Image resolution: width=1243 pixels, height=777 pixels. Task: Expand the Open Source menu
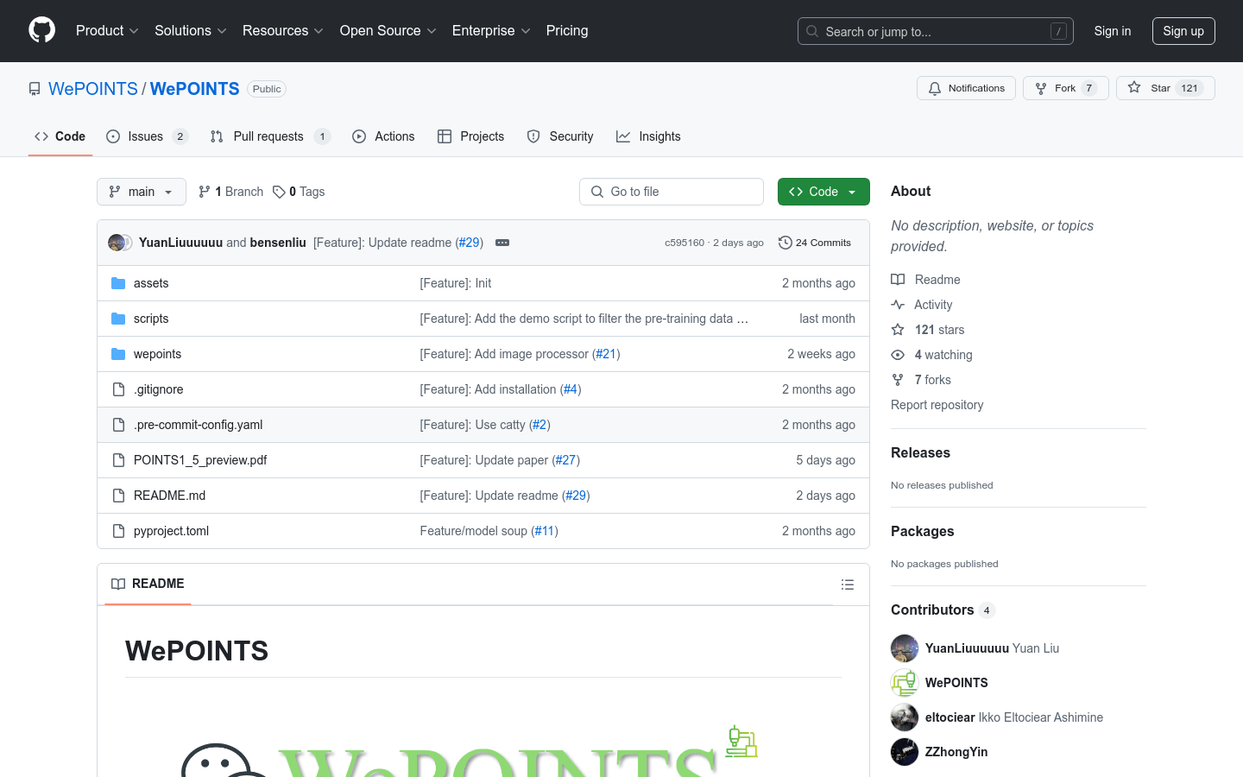[x=388, y=30]
